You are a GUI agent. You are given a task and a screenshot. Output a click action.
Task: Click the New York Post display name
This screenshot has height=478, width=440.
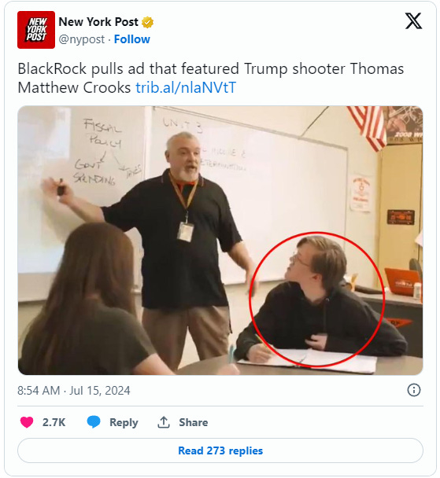pyautogui.click(x=98, y=22)
